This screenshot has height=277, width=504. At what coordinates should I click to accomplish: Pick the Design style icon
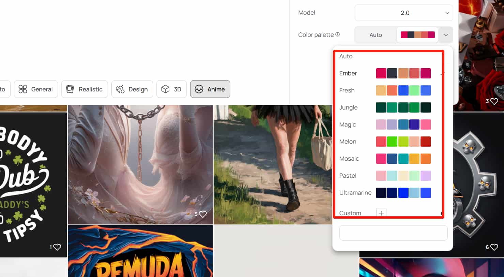[120, 89]
